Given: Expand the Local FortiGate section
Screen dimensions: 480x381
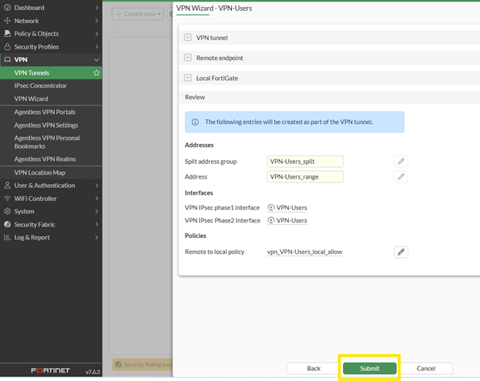Looking at the screenshot, I should pyautogui.click(x=188, y=78).
